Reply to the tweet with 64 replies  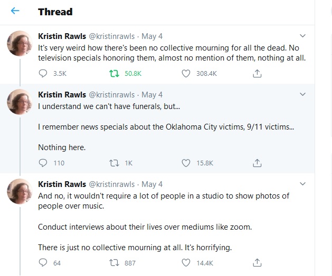coord(43,263)
